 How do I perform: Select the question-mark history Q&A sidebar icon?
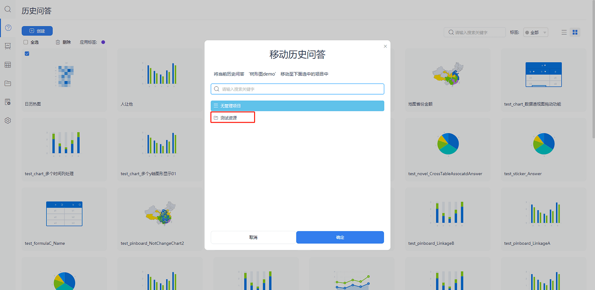coord(8,27)
